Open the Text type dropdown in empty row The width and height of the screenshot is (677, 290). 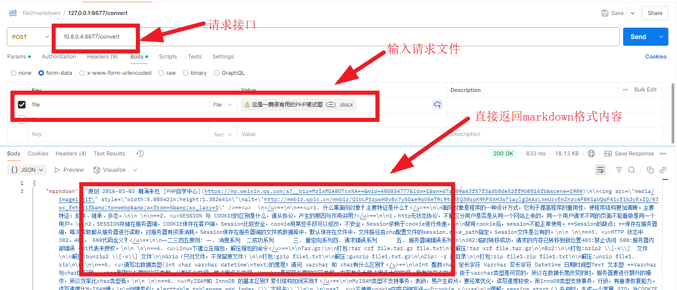(222, 135)
